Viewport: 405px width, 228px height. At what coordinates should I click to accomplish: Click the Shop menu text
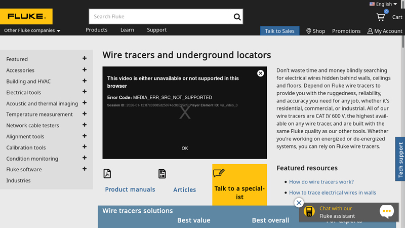click(x=319, y=31)
